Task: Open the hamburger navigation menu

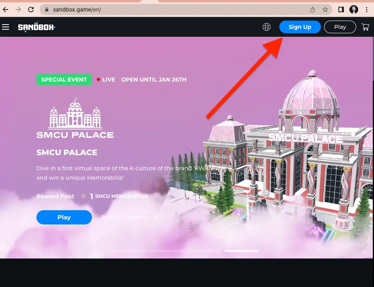Action: point(6,27)
